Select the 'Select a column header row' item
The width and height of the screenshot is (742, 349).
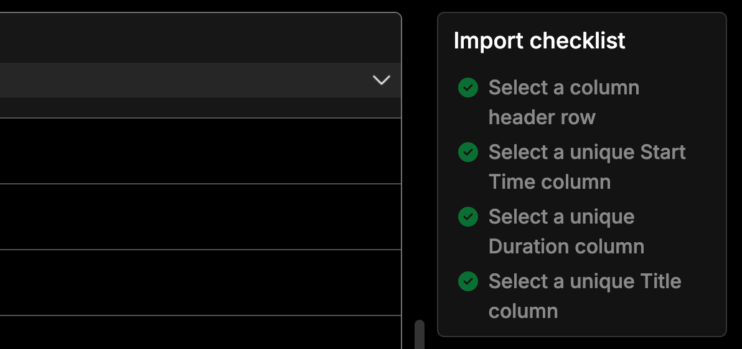(563, 102)
